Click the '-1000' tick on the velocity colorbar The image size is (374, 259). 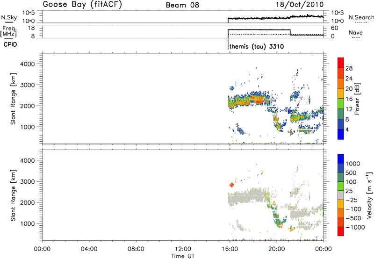tap(355, 227)
